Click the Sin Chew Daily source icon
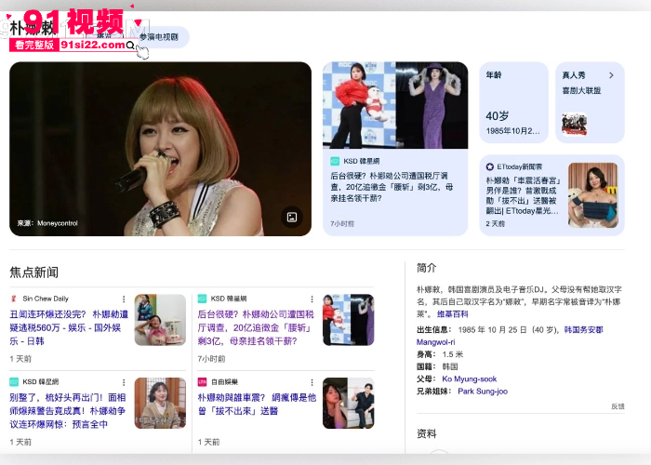The image size is (651, 465). click(x=14, y=299)
